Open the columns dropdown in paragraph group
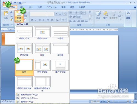Image resolution: width=137 pixels, height=104 pixels. pos(79,17)
